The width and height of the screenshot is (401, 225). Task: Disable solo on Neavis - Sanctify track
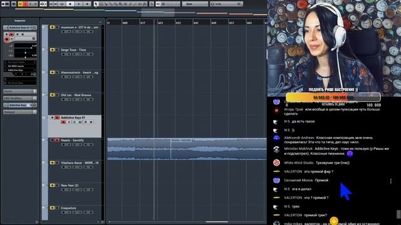tap(57, 140)
